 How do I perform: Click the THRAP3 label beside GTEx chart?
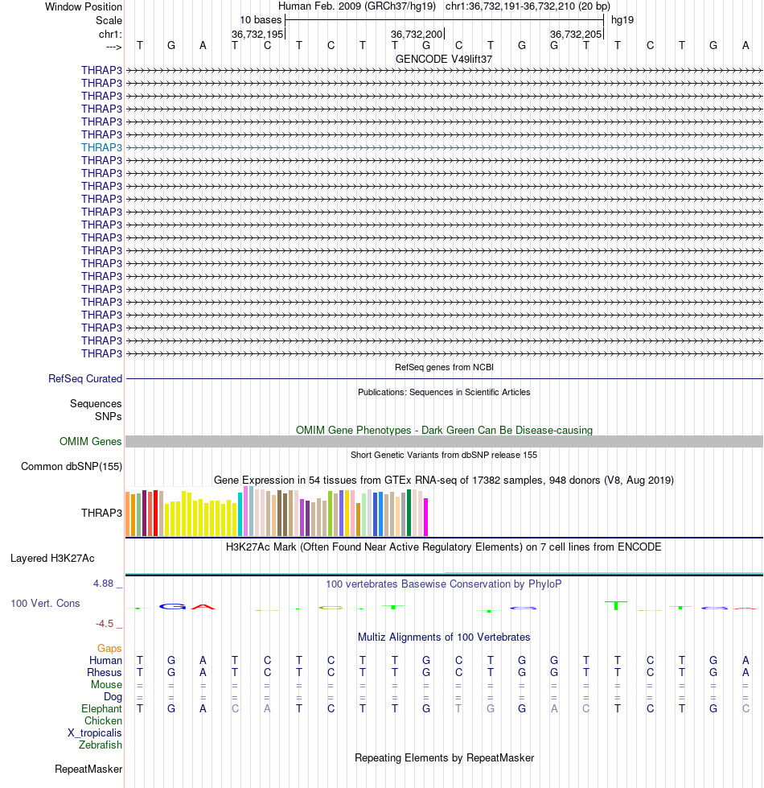point(102,513)
